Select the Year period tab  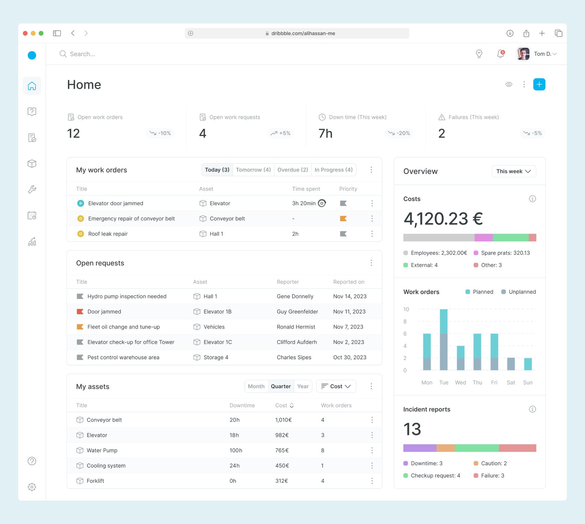point(303,386)
